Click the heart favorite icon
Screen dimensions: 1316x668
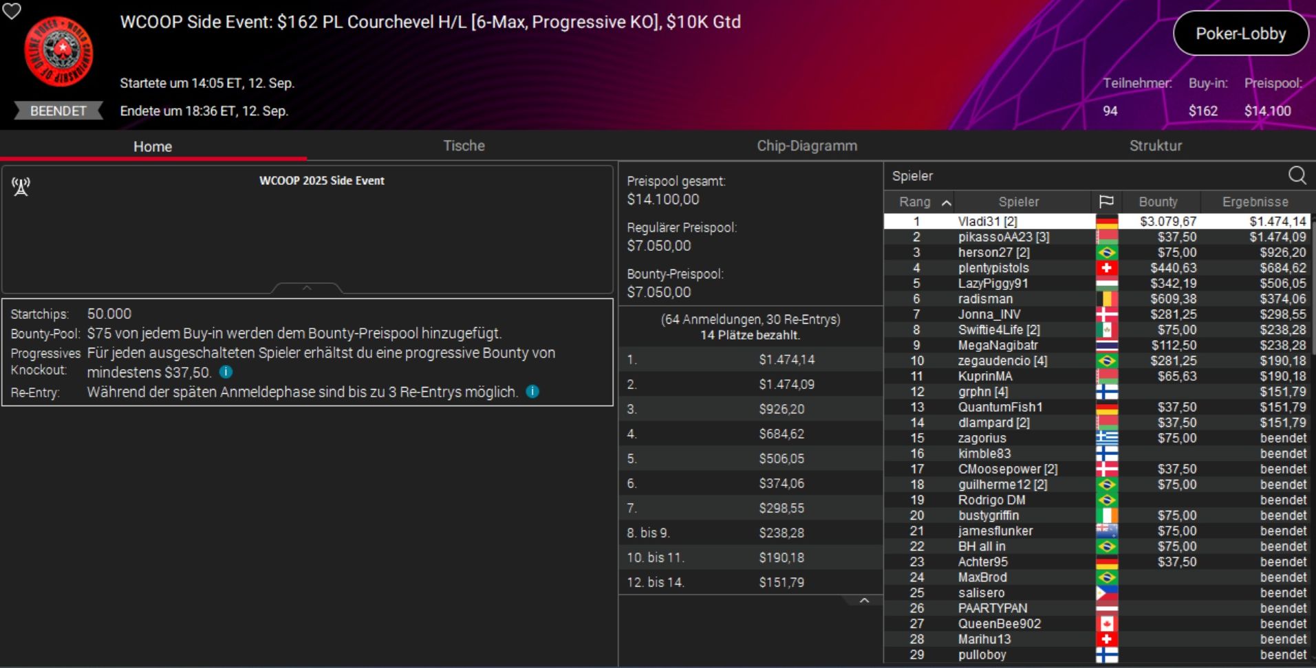(12, 11)
